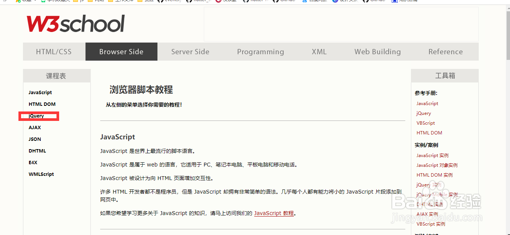510x235 pixels.
Task: Open the AJAX course in left menu
Action: 35,127
